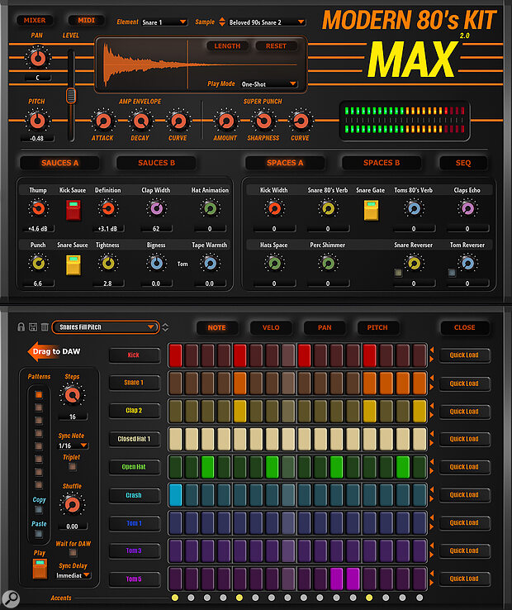Select the VELO sequencer tab
Image resolution: width=512 pixels, height=610 pixels.
point(271,327)
